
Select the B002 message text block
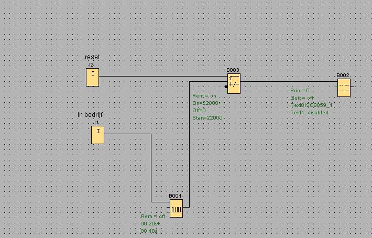[x=343, y=88]
